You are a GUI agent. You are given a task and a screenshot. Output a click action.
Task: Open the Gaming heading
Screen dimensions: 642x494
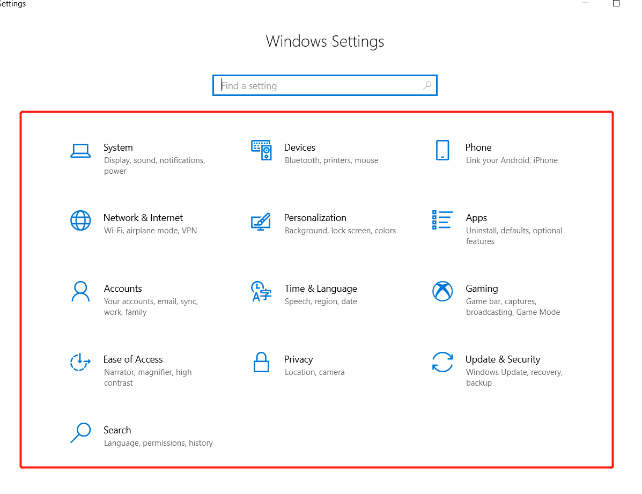click(x=482, y=289)
